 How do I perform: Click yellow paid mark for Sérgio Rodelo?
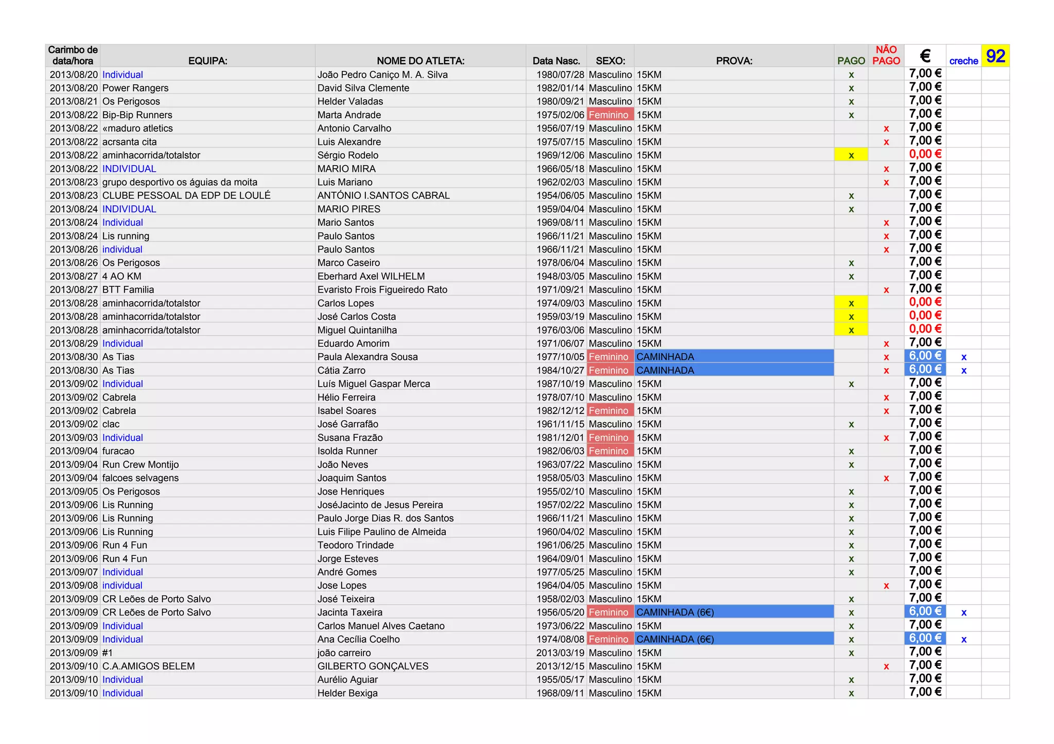click(x=851, y=155)
